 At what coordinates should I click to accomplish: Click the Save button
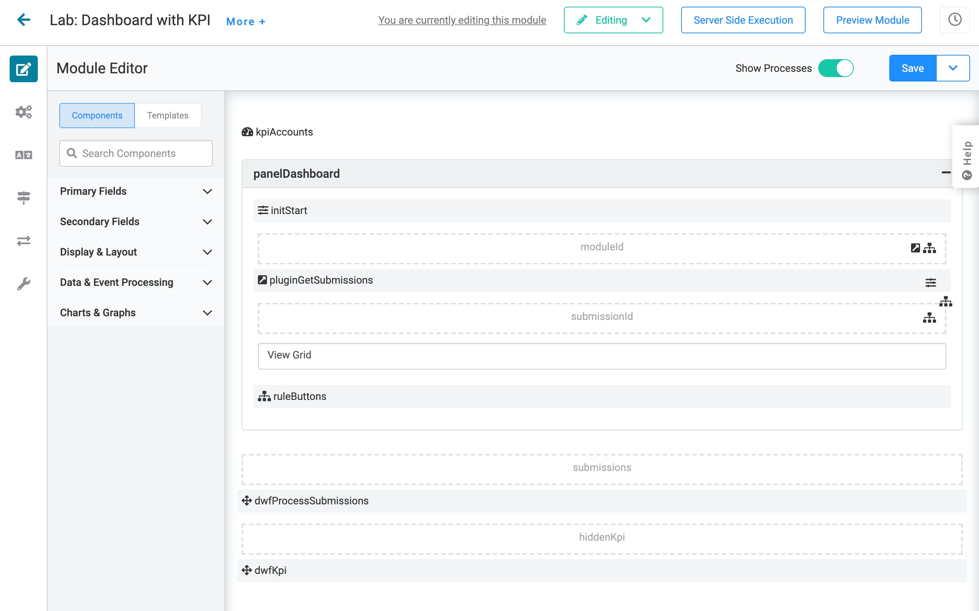[x=912, y=68]
